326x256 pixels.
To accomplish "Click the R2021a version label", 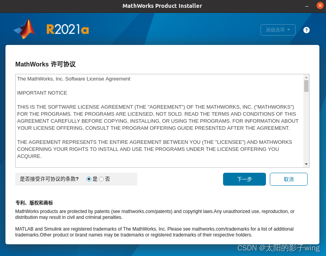I will pos(67,29).
